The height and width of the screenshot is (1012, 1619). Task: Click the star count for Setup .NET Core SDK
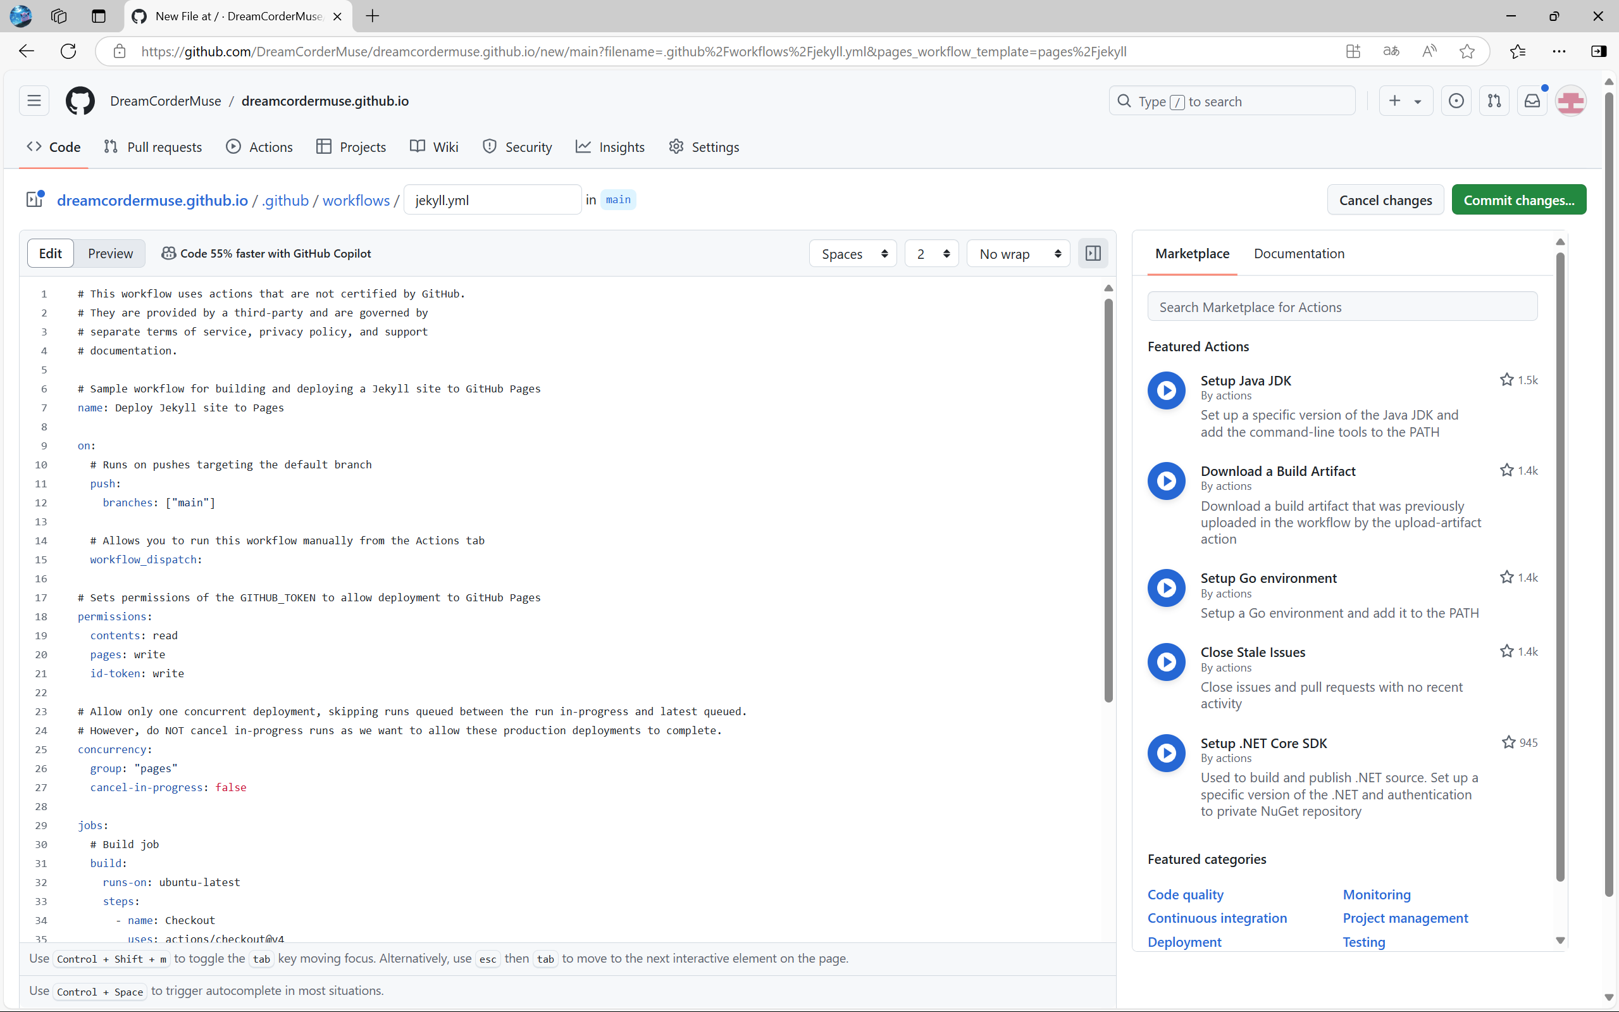tap(1519, 743)
